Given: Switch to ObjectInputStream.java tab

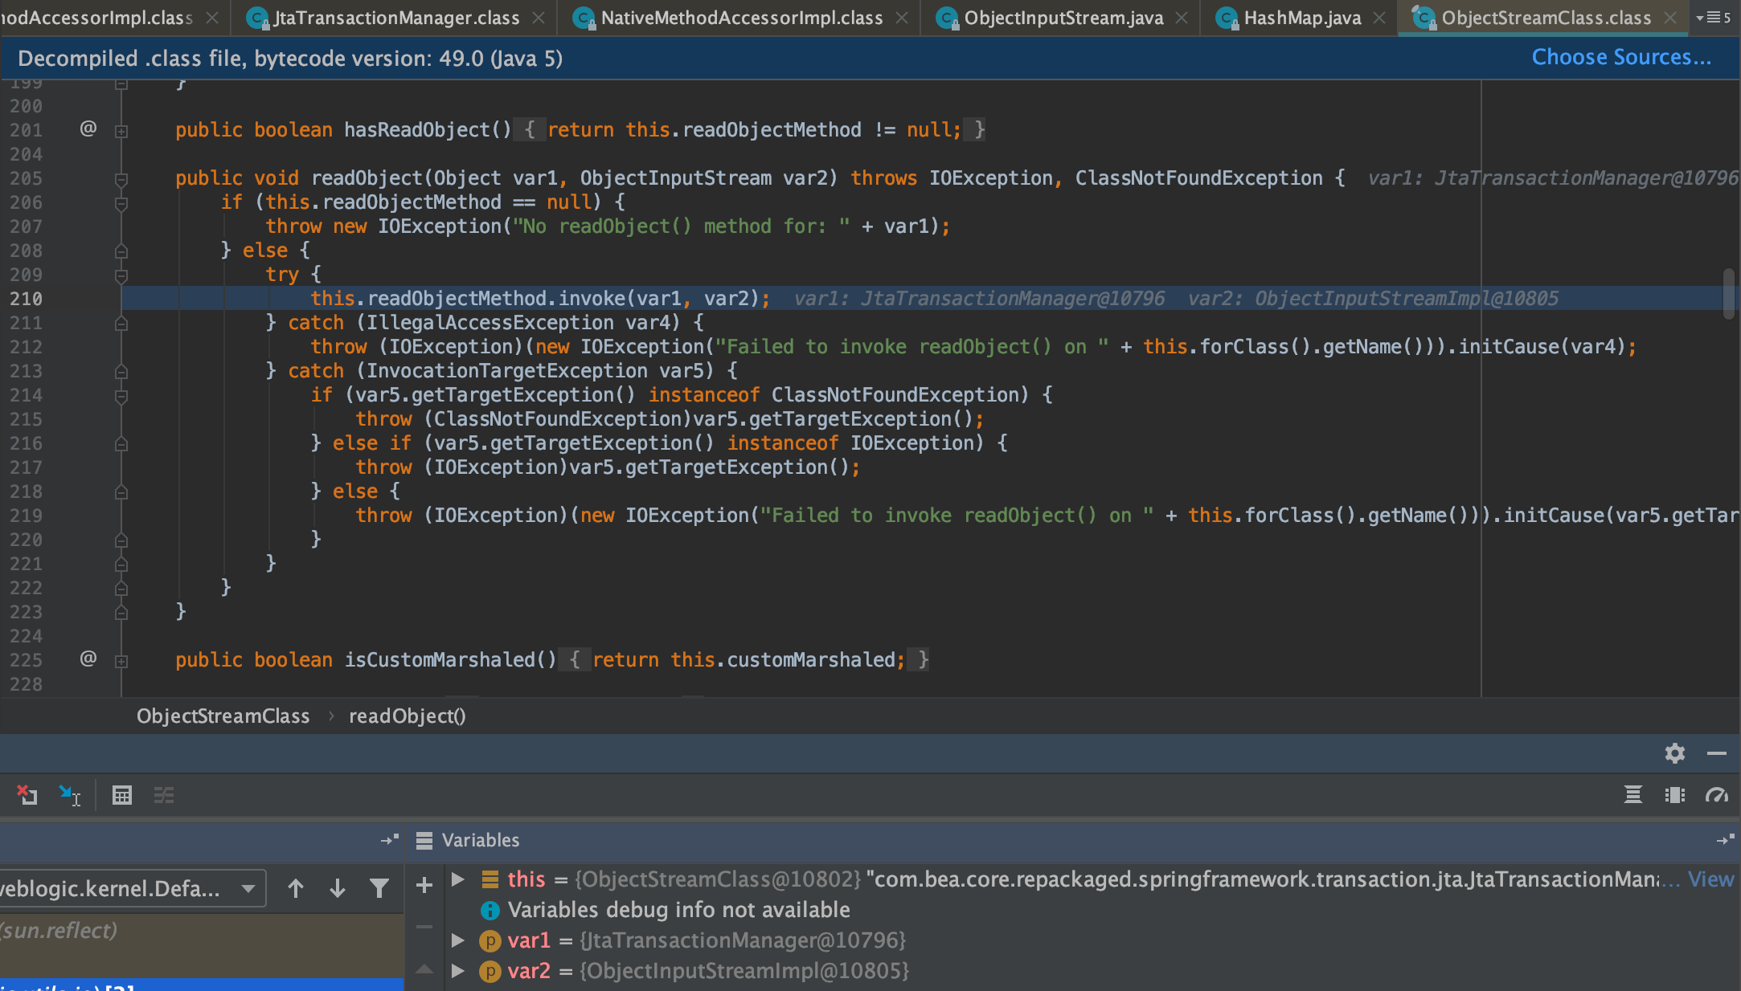Looking at the screenshot, I should click(x=1063, y=18).
